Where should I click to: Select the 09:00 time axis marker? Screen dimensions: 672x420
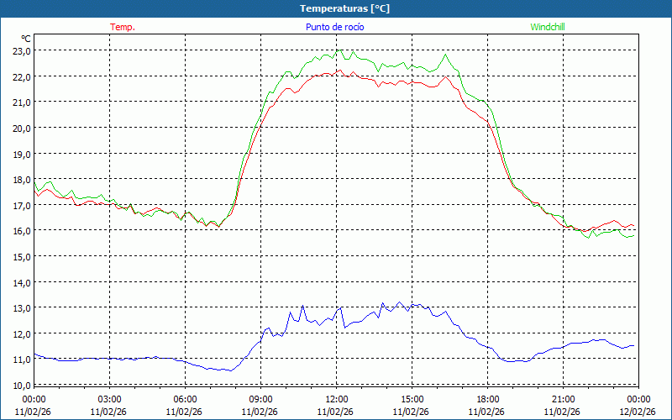260,399
